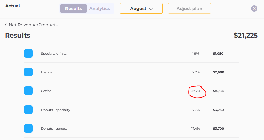
Task: Select the Donuts - general label
Action: coord(54,129)
